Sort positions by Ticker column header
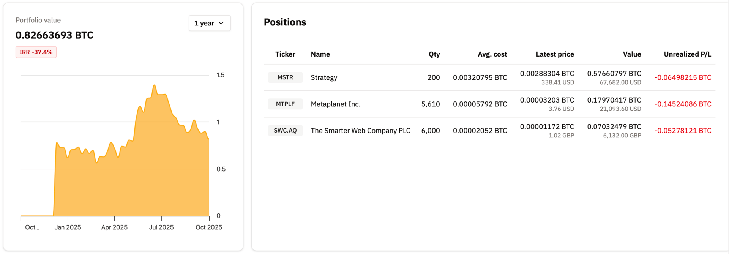 [x=285, y=54]
